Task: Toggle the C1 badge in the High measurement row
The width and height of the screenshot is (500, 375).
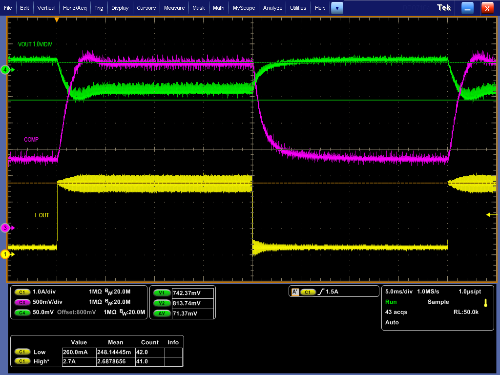Action: (x=22, y=361)
